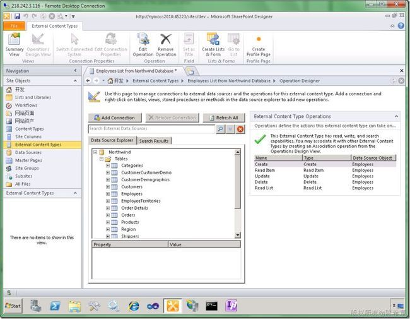Click Create Lists & Form ribbon button
This screenshot has width=410, height=319.
pyautogui.click(x=213, y=44)
